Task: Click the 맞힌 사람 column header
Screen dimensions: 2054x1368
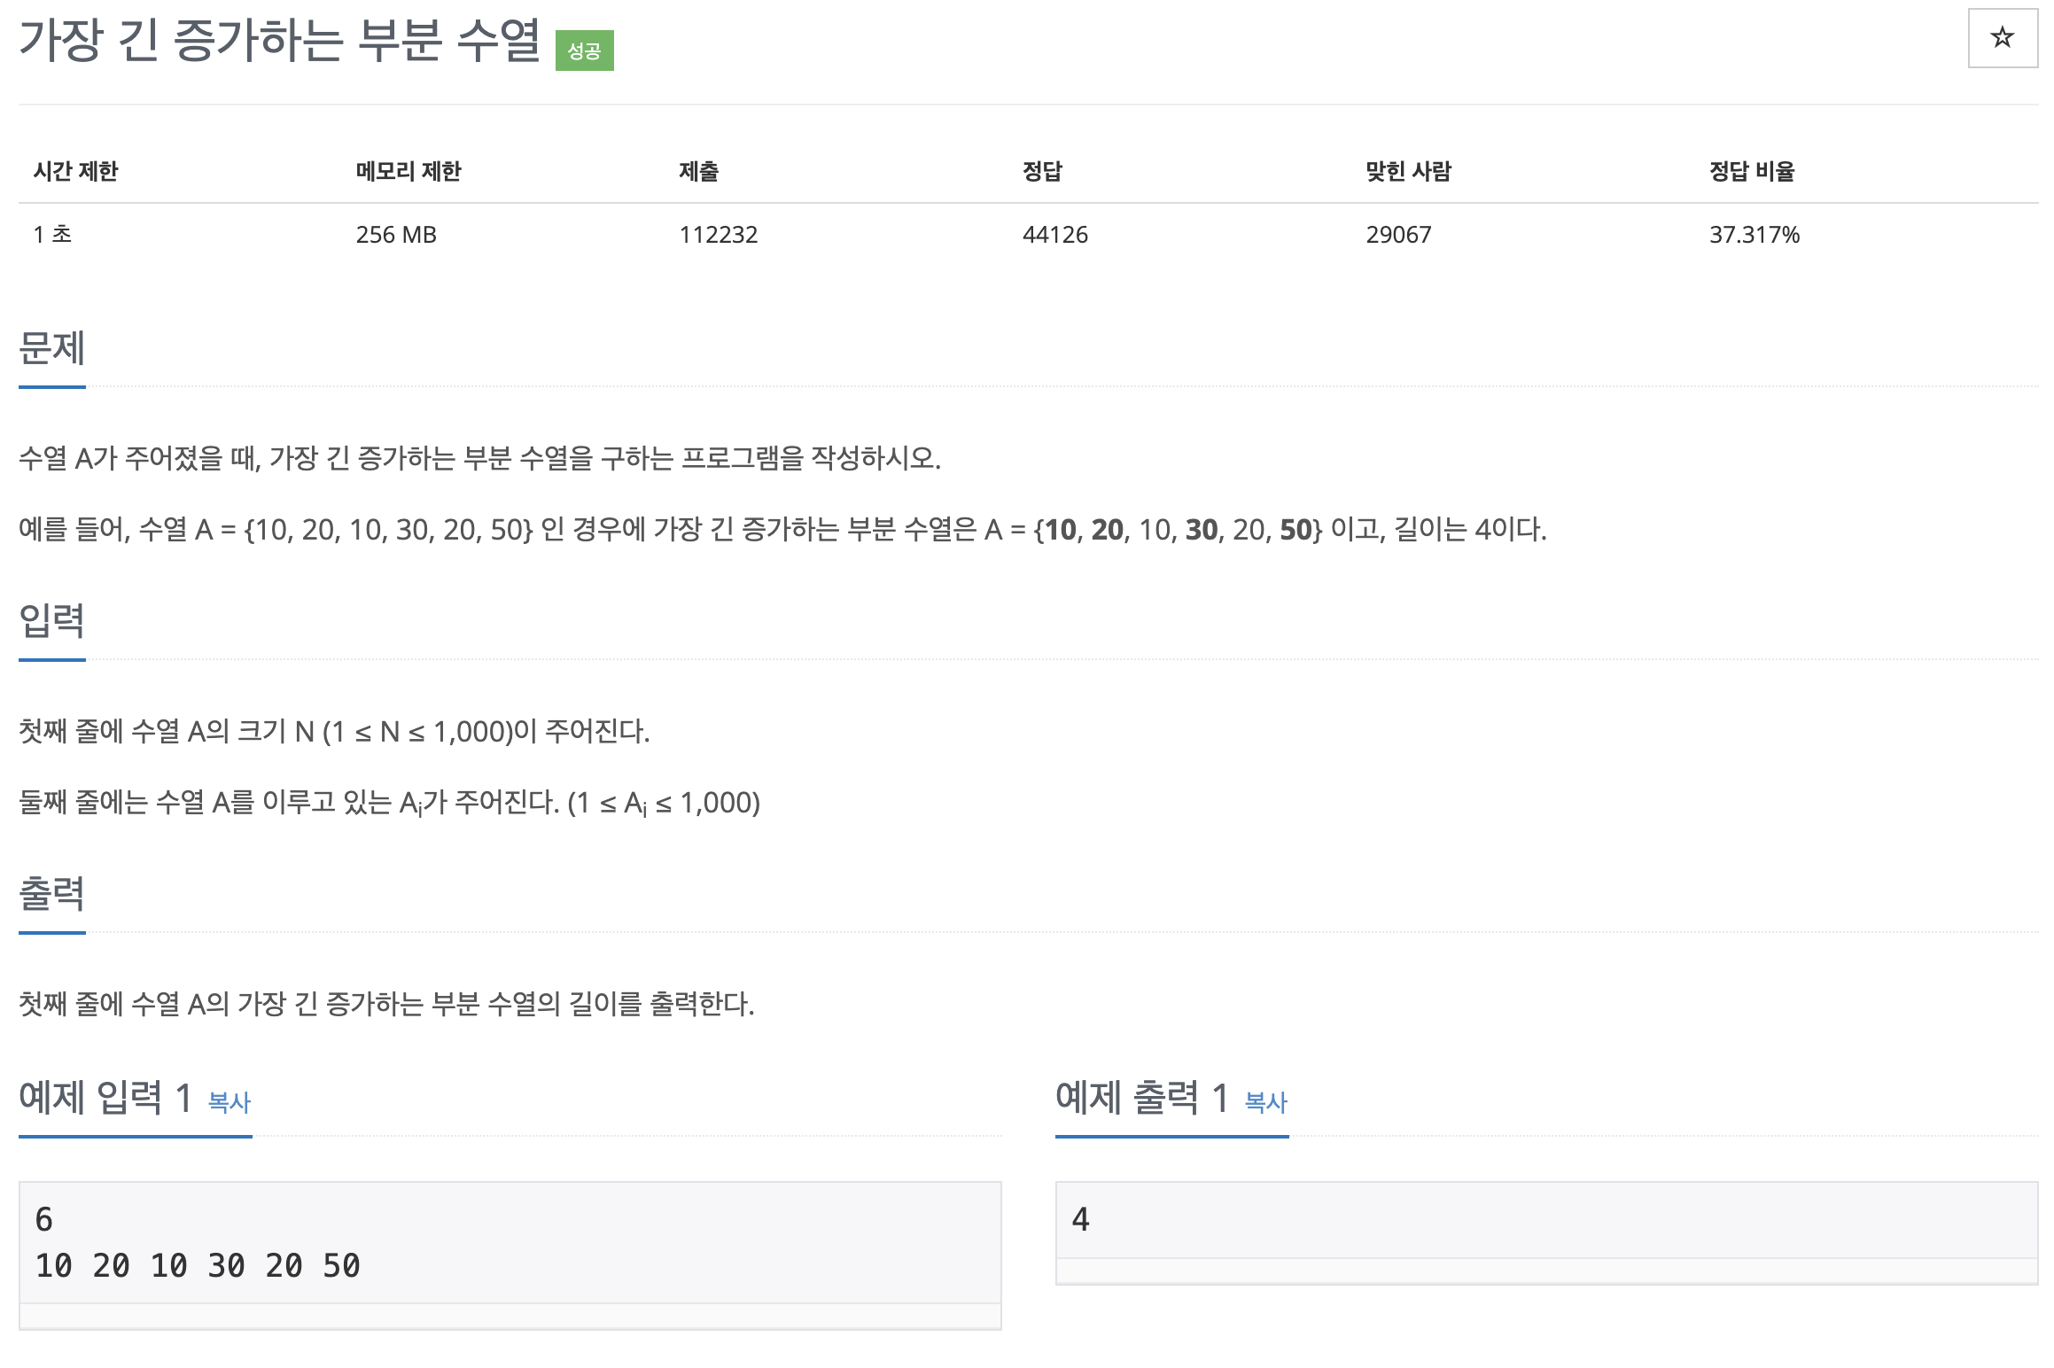Action: (x=1408, y=171)
